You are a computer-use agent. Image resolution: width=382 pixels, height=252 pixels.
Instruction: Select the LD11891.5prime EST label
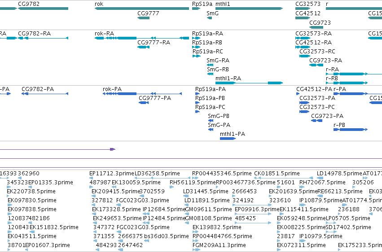coord(207,201)
